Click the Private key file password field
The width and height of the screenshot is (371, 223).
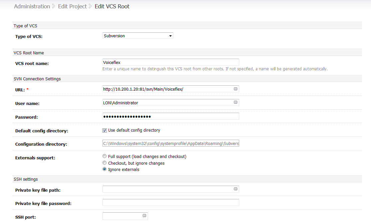(171, 202)
